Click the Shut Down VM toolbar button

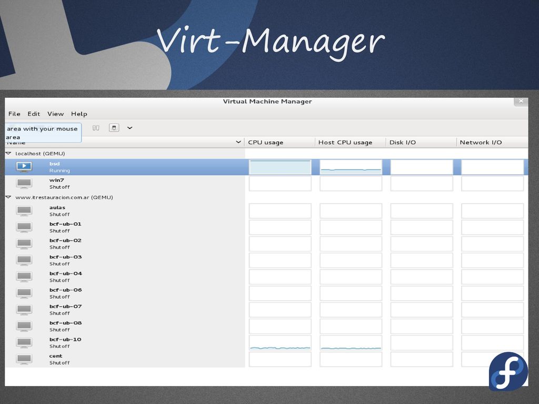tap(114, 128)
